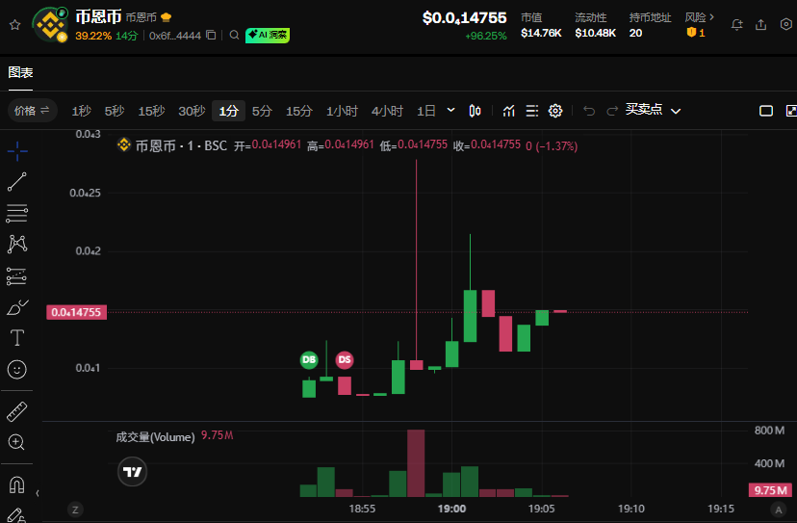Copy the contract address 0x6f...4444
This screenshot has height=523, width=797.
(211, 36)
